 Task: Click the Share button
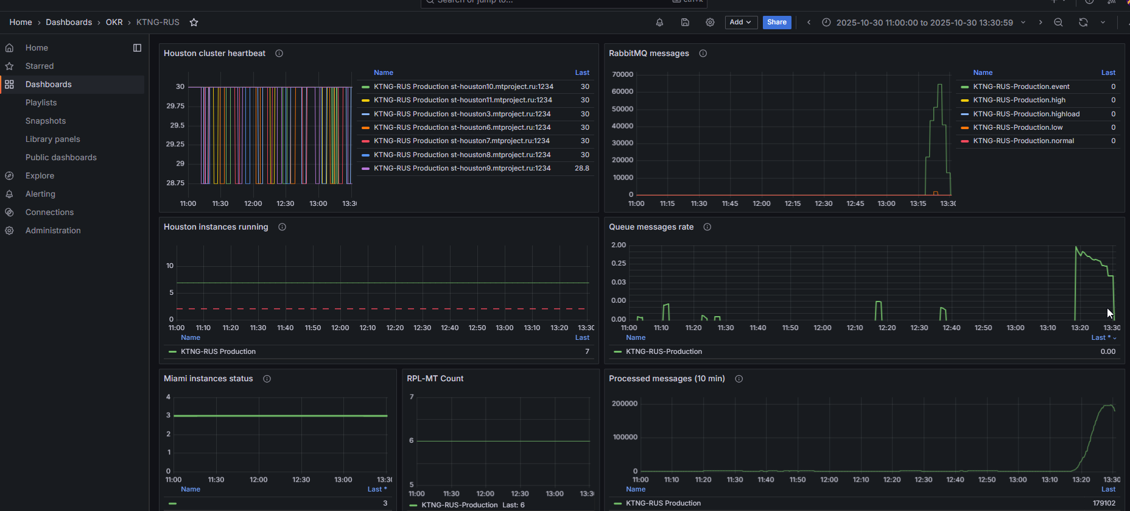click(776, 23)
